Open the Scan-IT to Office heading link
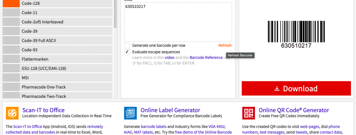The width and height of the screenshot is (356, 135). (43, 110)
